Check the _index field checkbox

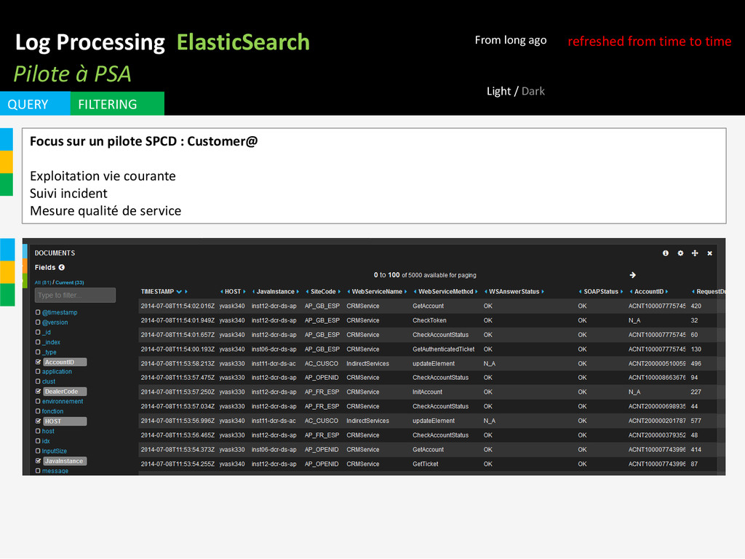pyautogui.click(x=38, y=342)
